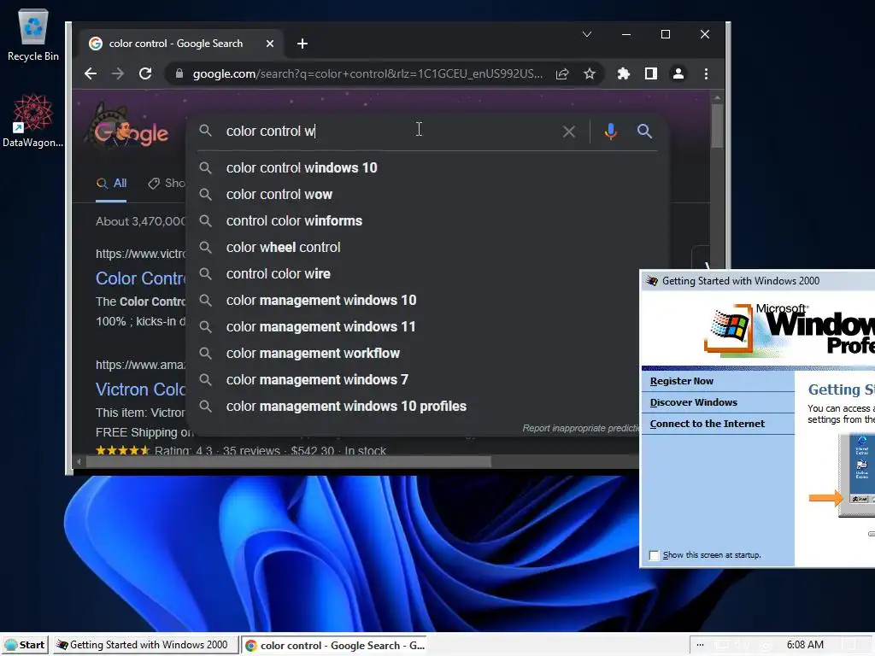Share this page from the address bar
This screenshot has width=875, height=656.
coord(562,73)
